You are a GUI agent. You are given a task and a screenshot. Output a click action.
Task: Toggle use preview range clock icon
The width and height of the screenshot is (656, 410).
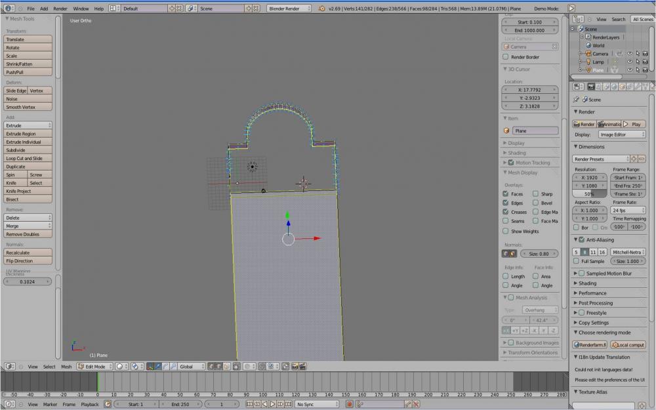108,404
